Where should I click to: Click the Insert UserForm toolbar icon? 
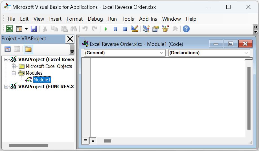click(x=19, y=29)
